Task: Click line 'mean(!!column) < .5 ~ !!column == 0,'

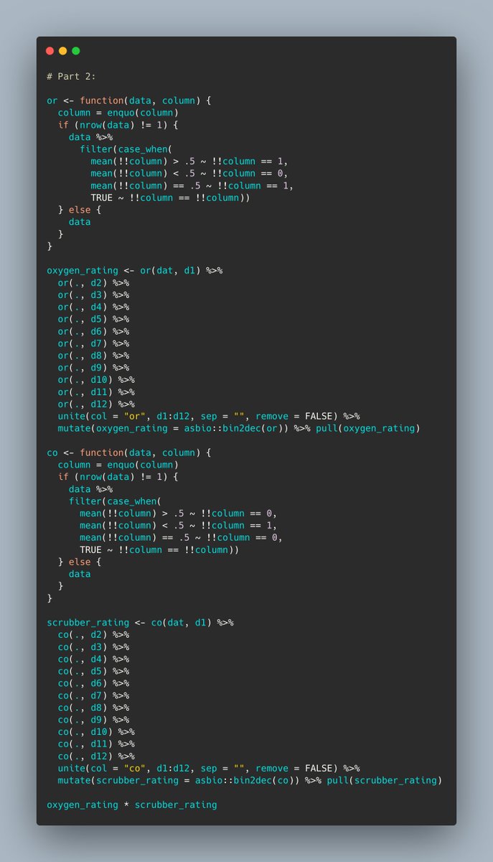Action: (x=189, y=173)
